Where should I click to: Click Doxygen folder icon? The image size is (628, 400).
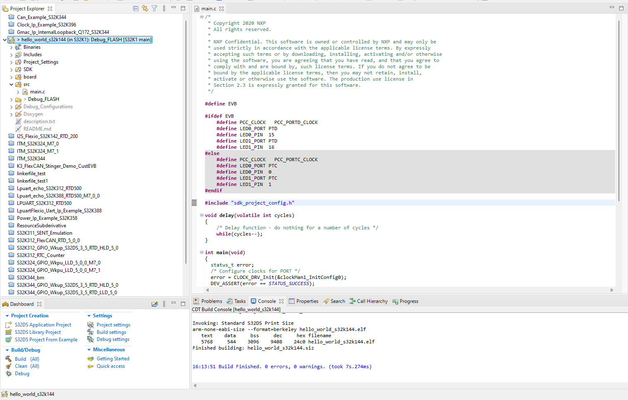[18, 114]
